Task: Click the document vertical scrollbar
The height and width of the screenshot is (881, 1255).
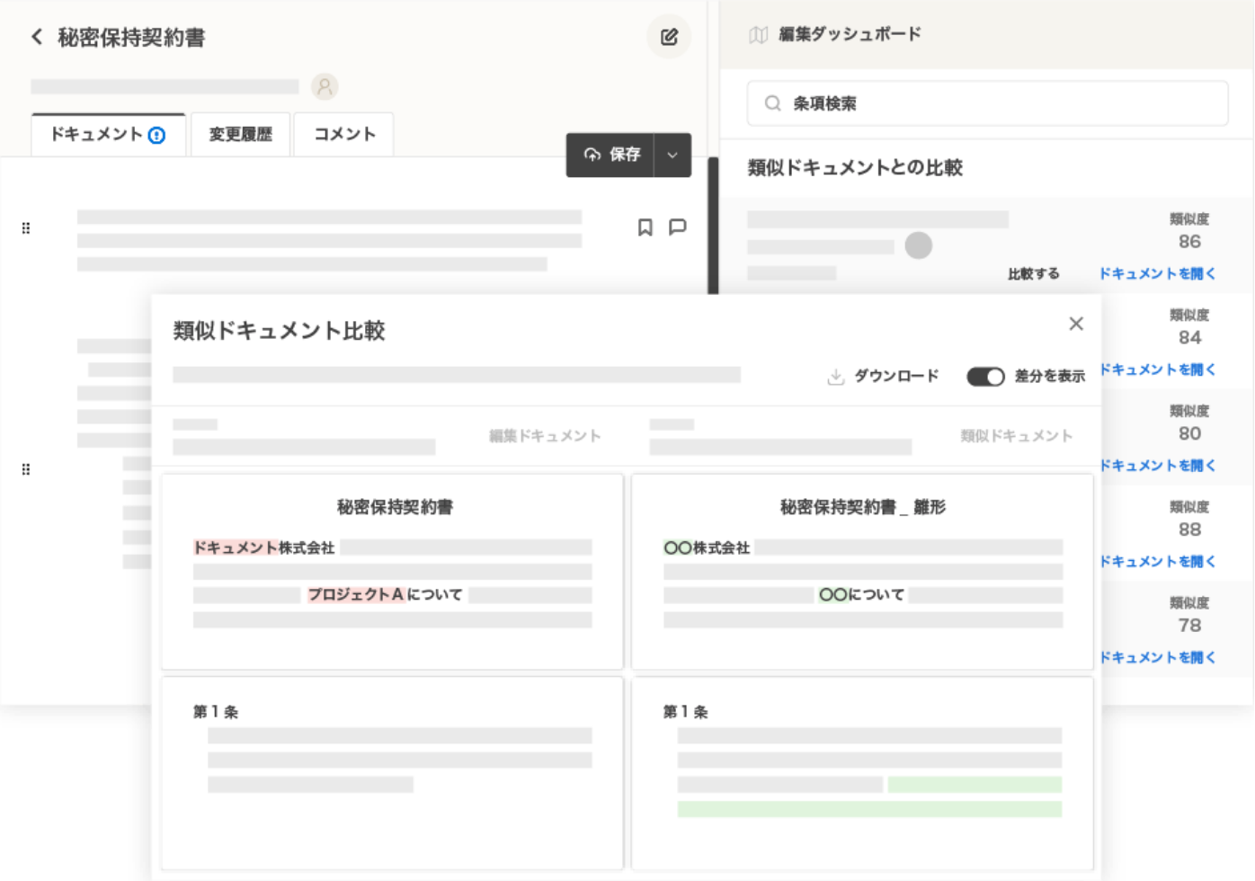Action: click(713, 225)
